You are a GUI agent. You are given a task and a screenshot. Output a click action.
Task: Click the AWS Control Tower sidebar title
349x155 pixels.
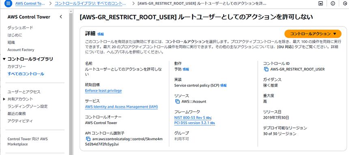(29, 17)
